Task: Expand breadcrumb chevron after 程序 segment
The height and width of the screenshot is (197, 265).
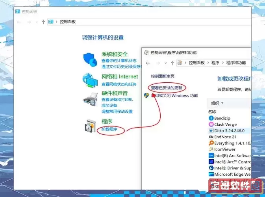Action: point(223,63)
